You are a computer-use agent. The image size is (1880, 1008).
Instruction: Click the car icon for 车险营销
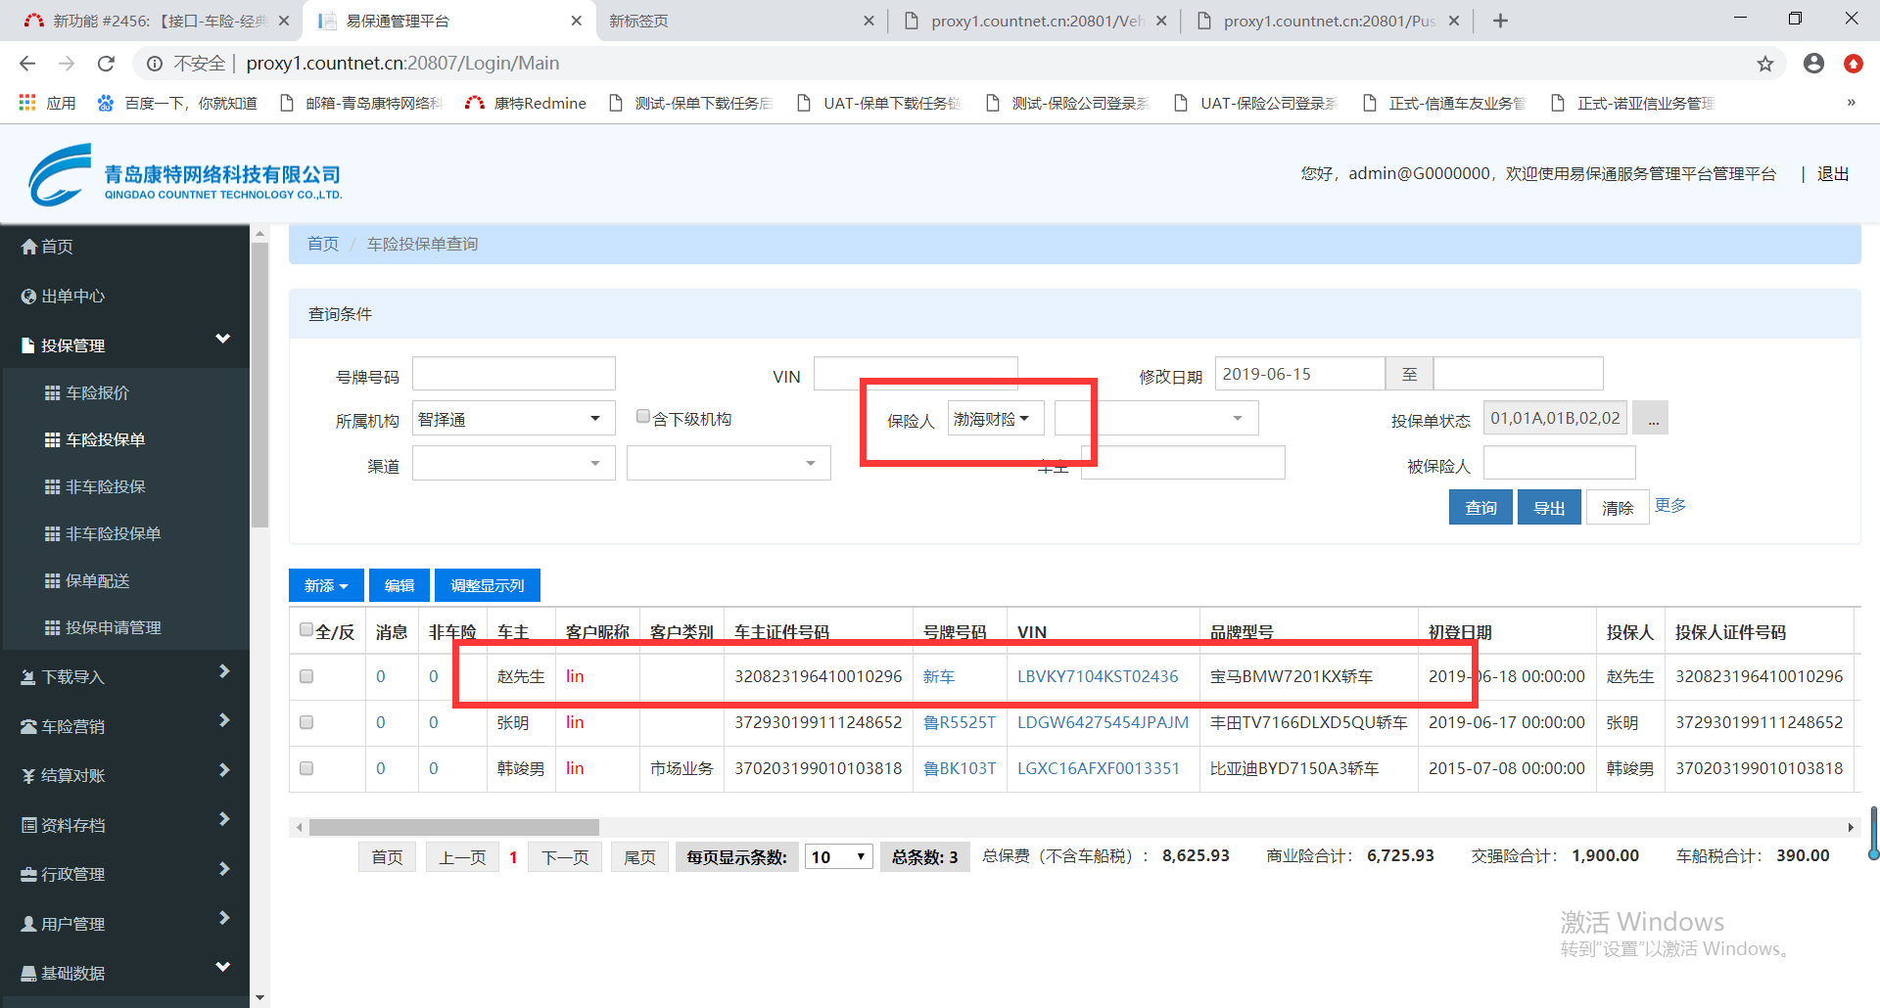(28, 726)
